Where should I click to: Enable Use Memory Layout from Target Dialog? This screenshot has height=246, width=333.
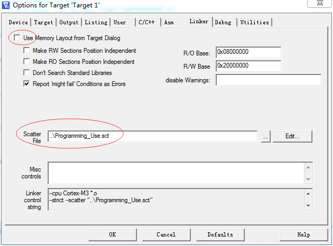click(17, 38)
